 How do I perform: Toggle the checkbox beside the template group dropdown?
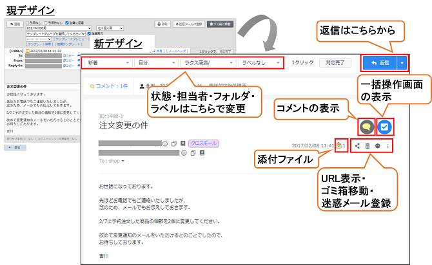click(x=89, y=33)
